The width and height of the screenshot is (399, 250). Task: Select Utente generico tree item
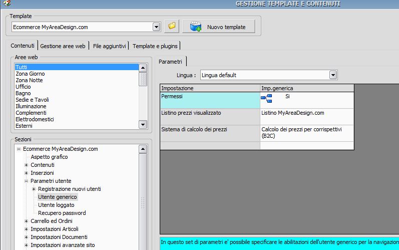[57, 197]
